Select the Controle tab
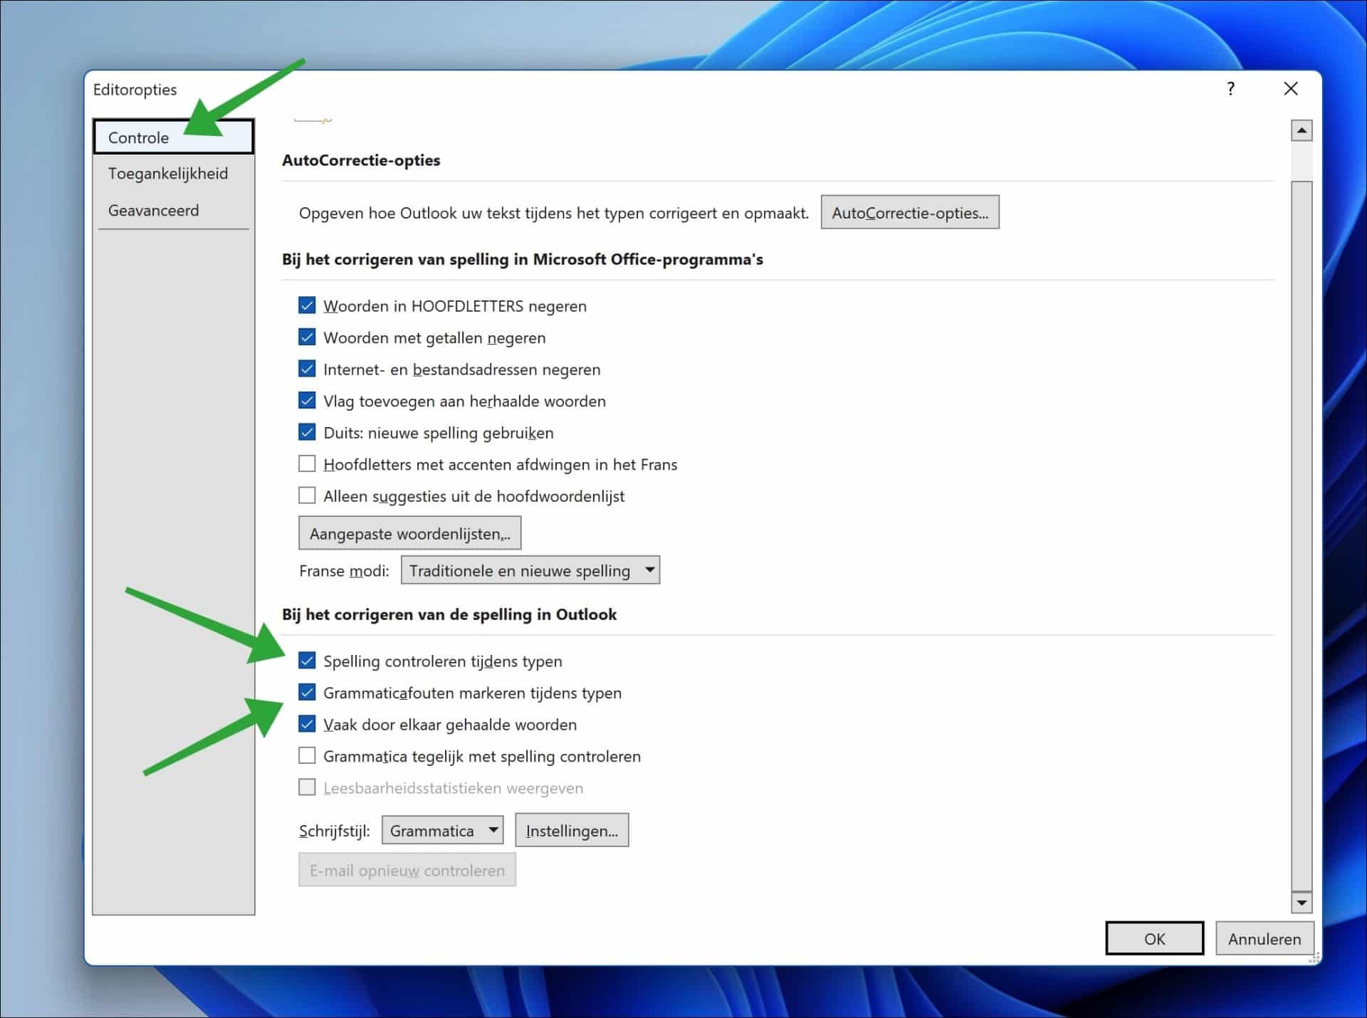Viewport: 1367px width, 1018px height. pos(139,137)
